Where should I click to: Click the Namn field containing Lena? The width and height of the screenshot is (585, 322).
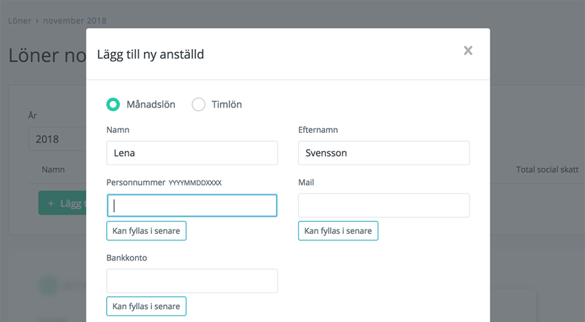coord(192,153)
